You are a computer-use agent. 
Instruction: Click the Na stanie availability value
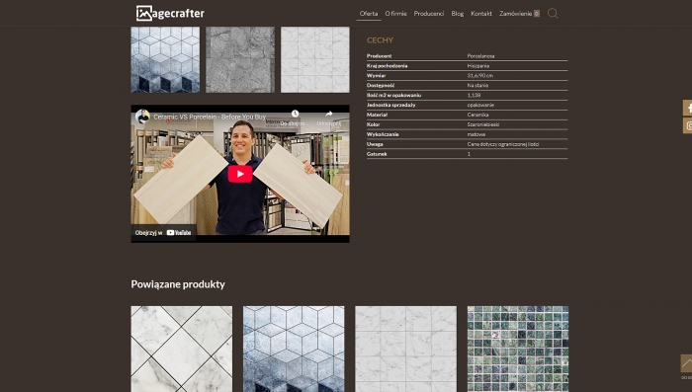click(477, 85)
